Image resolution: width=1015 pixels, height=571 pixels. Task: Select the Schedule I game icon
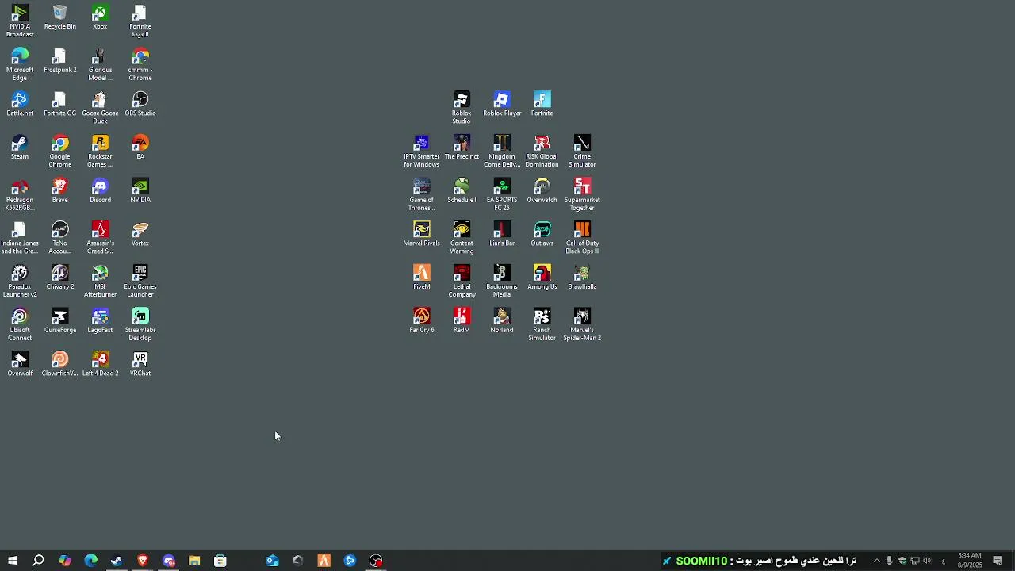[x=462, y=191]
